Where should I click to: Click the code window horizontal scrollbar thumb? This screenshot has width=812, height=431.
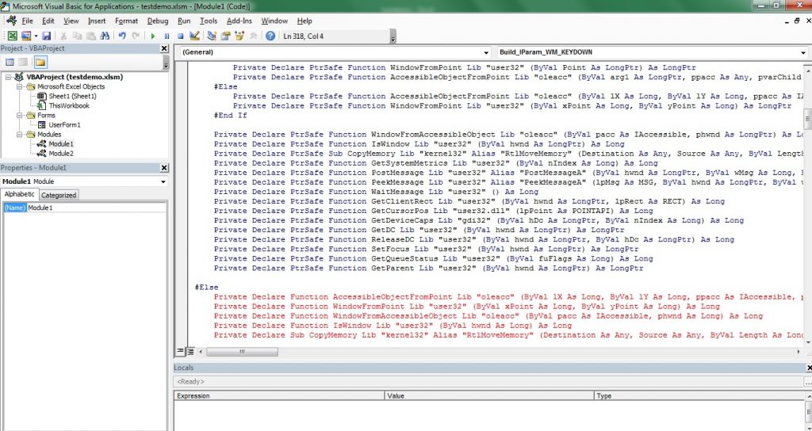[242, 352]
